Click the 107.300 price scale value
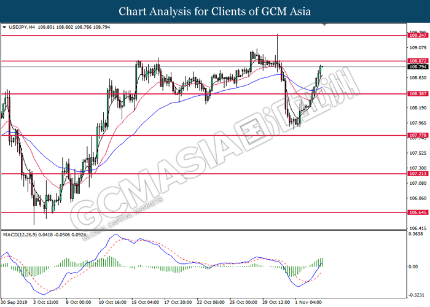430x307 pixels. (x=418, y=168)
